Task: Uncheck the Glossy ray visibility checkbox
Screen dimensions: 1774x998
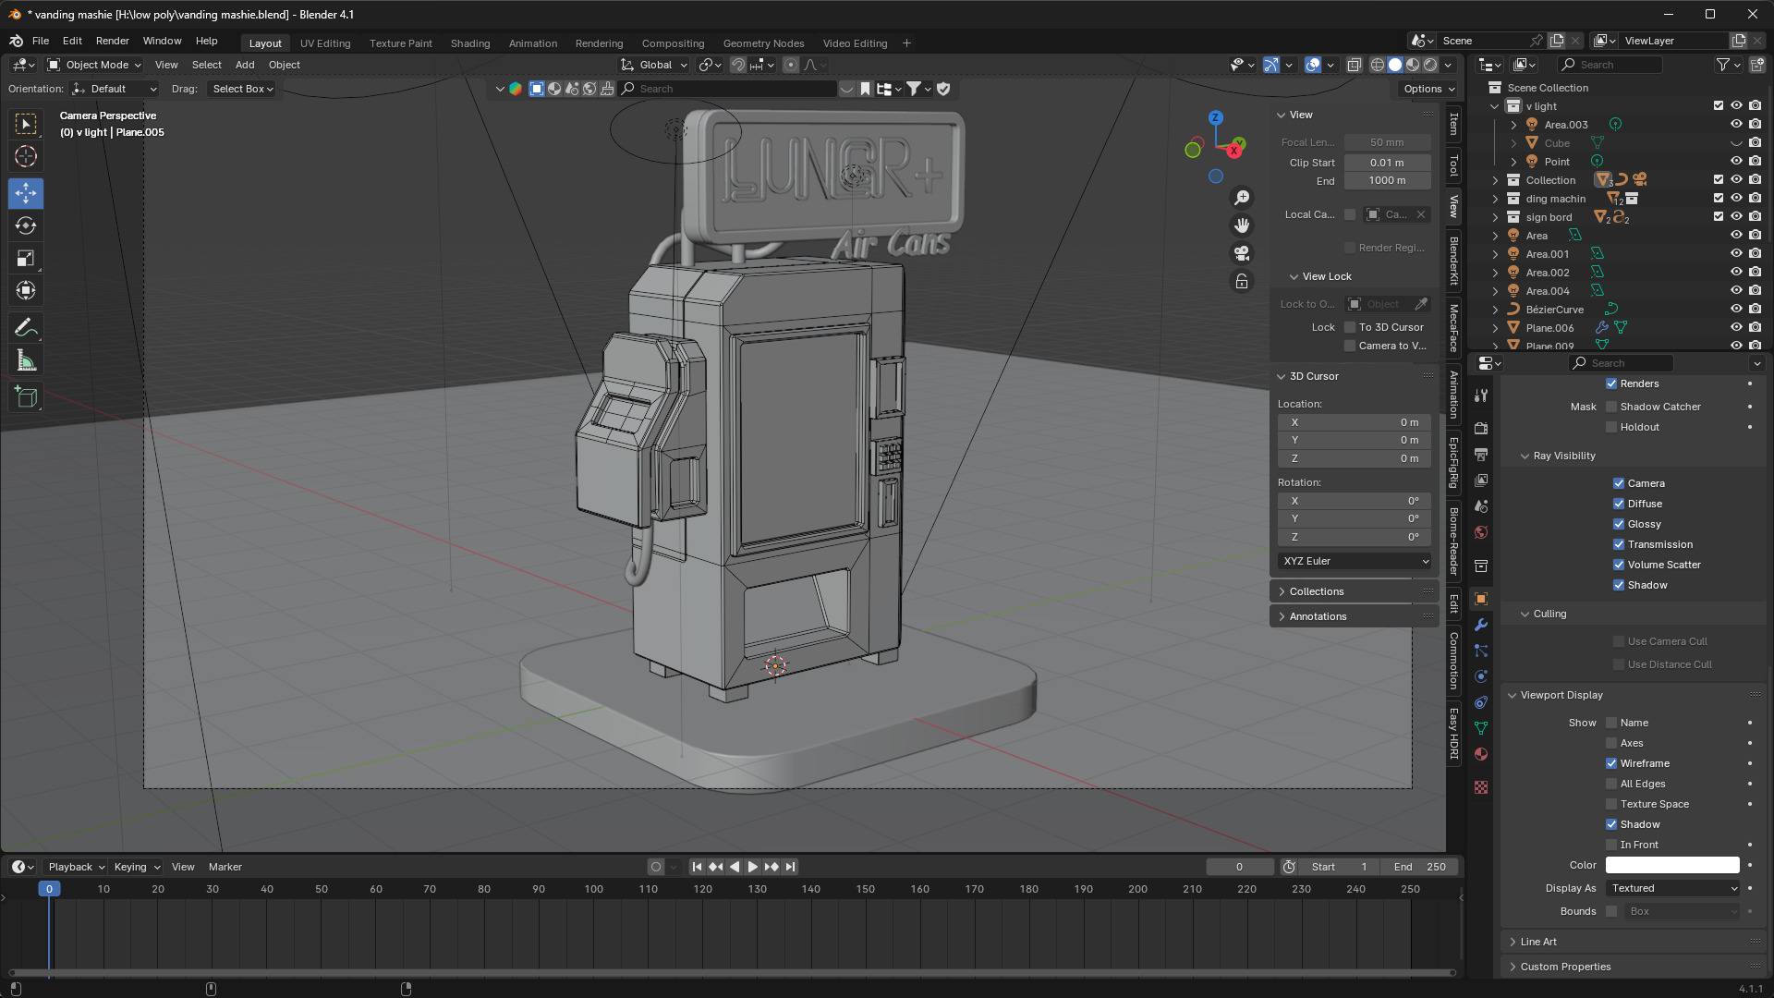Action: click(1619, 524)
